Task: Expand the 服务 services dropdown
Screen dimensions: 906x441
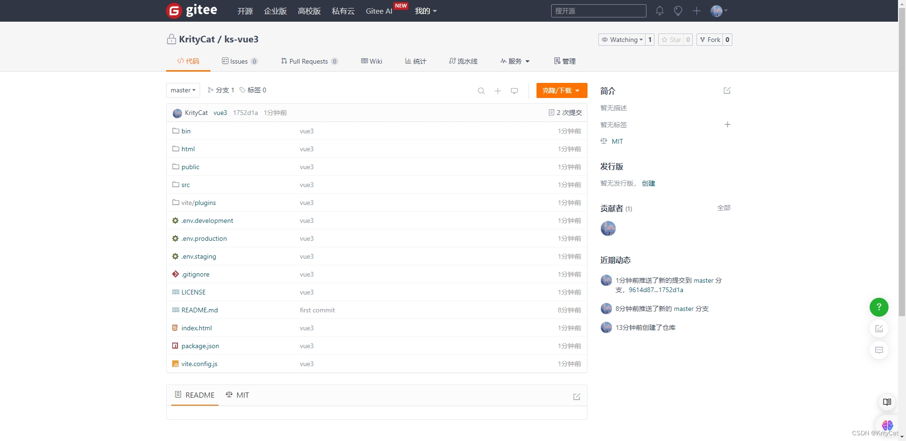Action: click(x=515, y=61)
